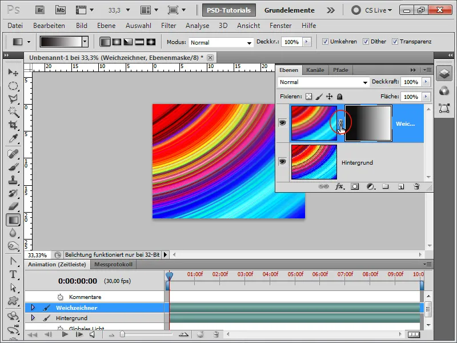Image resolution: width=457 pixels, height=343 pixels.
Task: Click the timeline zoom slider handle
Action: (122, 334)
